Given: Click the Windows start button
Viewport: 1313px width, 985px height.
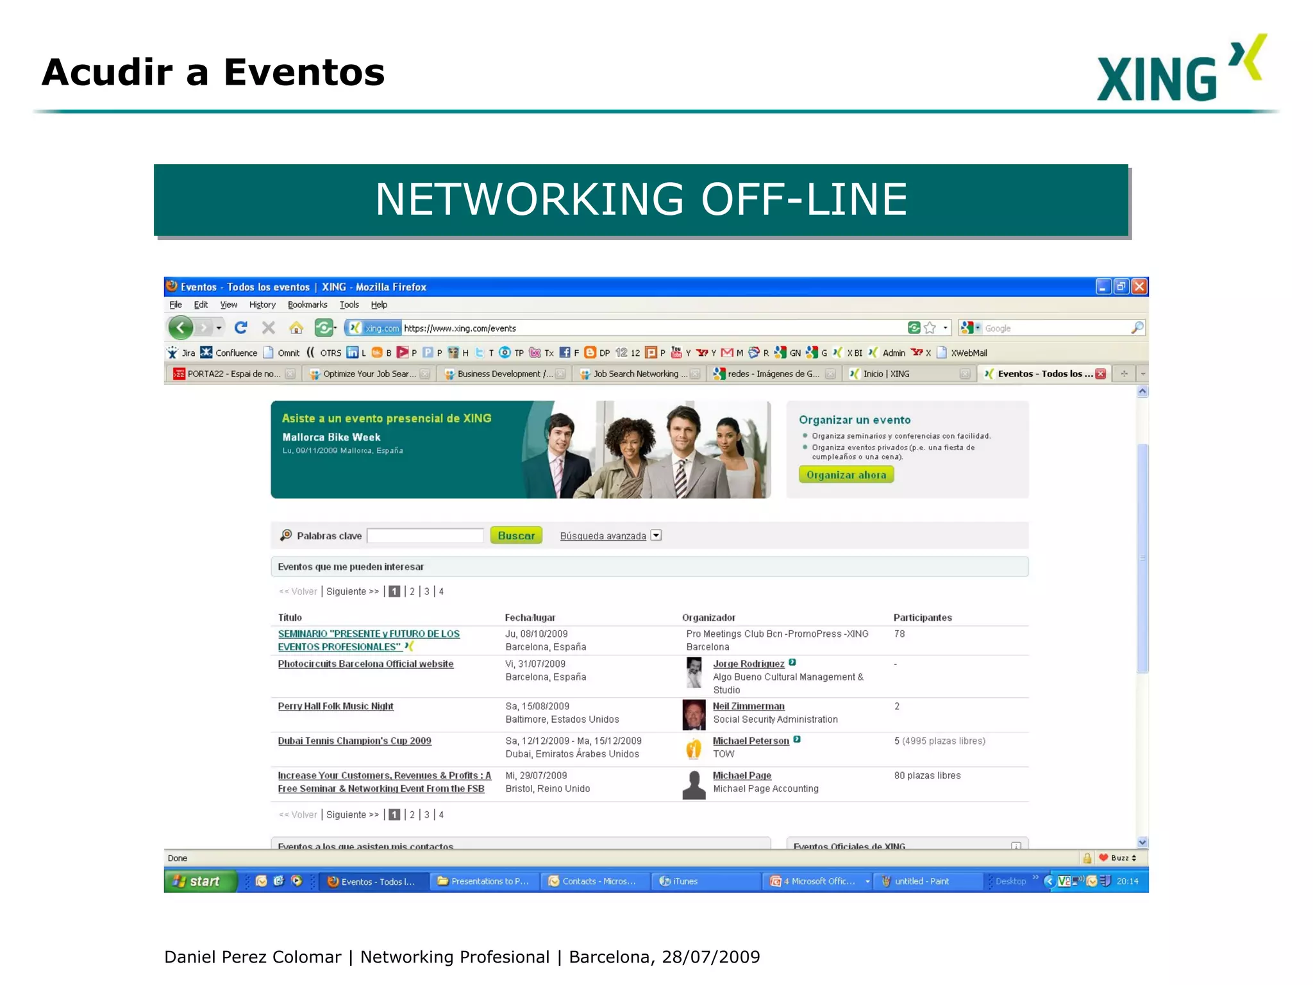Looking at the screenshot, I should [x=201, y=881].
